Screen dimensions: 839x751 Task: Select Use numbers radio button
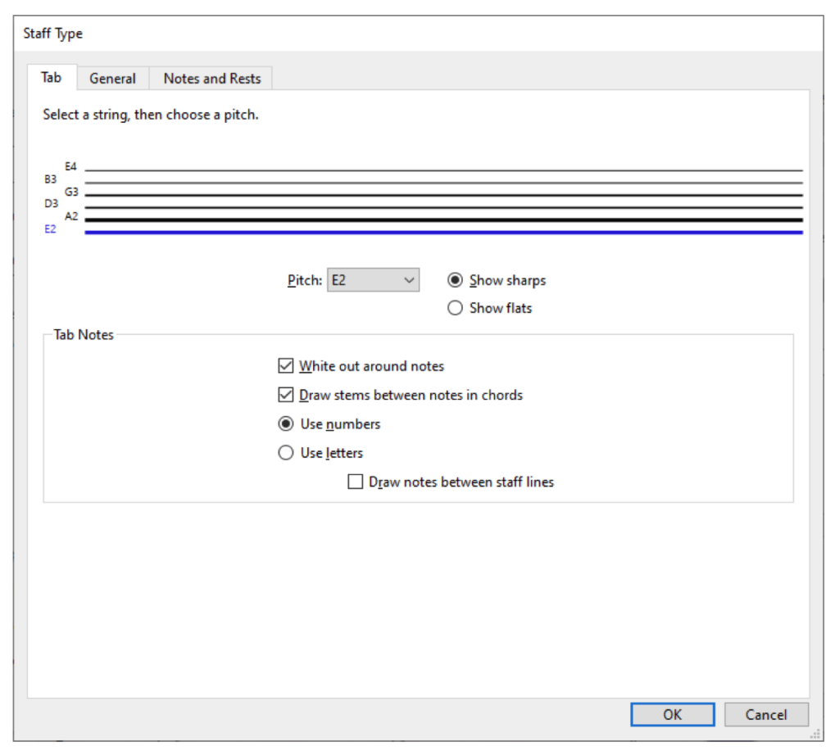coord(286,424)
